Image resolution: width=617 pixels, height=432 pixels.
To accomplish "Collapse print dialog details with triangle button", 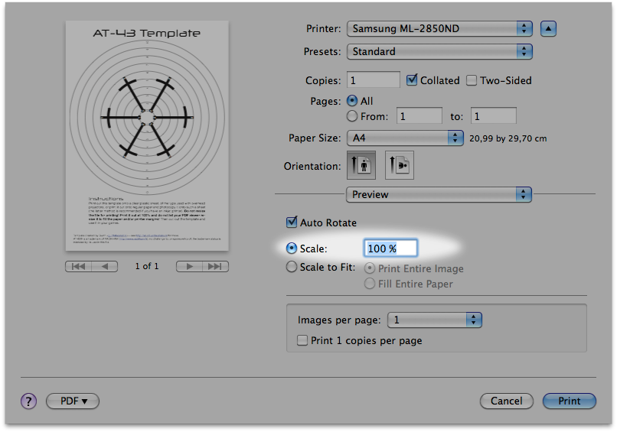I will pos(548,29).
